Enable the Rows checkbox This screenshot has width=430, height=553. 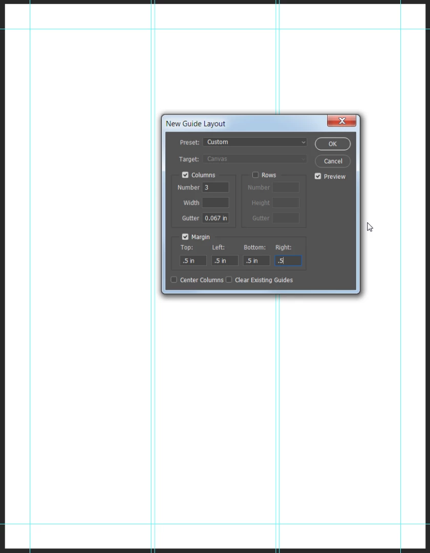click(255, 175)
